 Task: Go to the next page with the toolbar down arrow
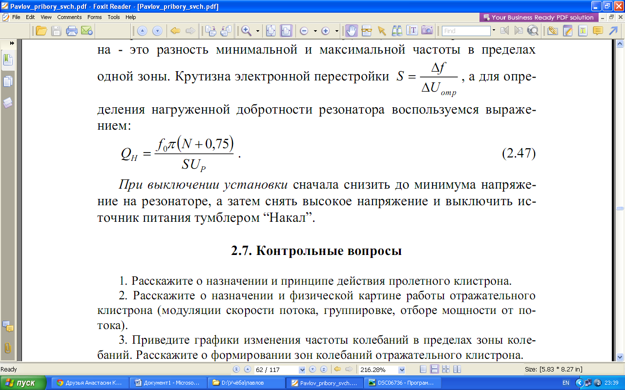[x=157, y=31]
